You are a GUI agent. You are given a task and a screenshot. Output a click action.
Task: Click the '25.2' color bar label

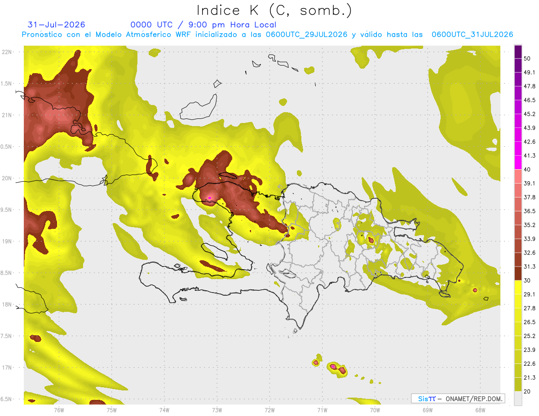[x=529, y=336]
